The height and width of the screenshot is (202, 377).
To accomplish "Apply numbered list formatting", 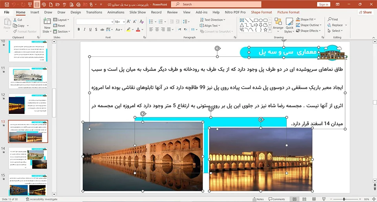I will (161, 22).
